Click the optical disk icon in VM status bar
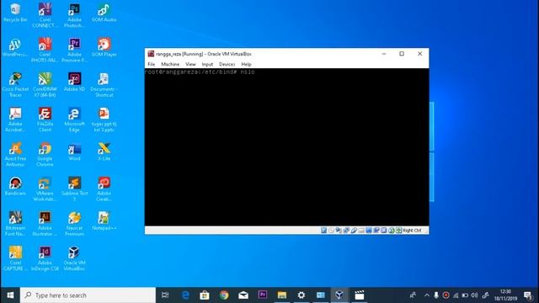539x303 pixels. point(331,230)
